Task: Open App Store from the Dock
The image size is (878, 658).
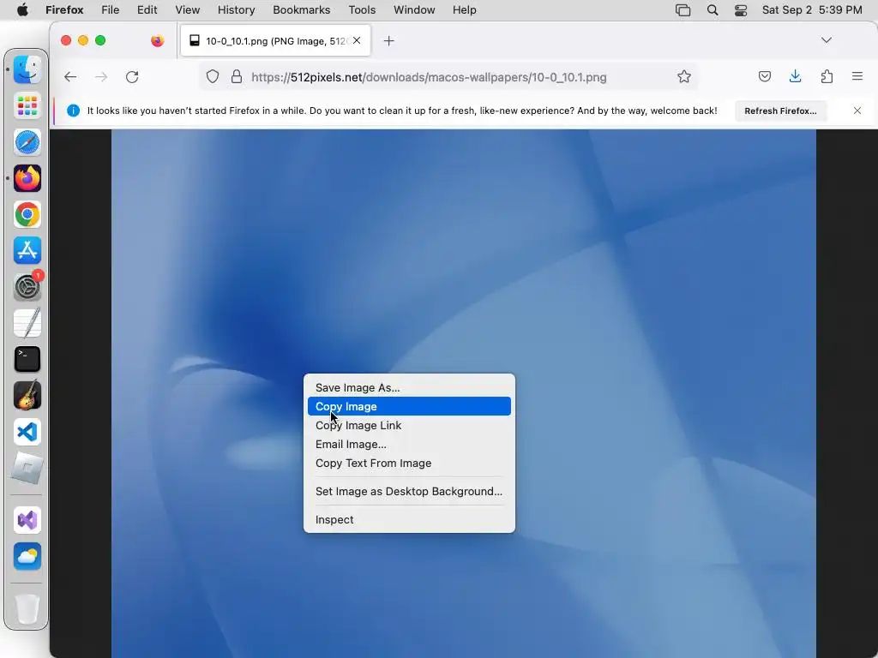Action: 27,251
